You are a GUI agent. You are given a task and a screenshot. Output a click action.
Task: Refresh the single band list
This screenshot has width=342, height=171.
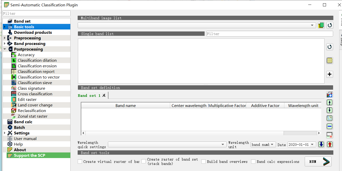tap(330, 47)
